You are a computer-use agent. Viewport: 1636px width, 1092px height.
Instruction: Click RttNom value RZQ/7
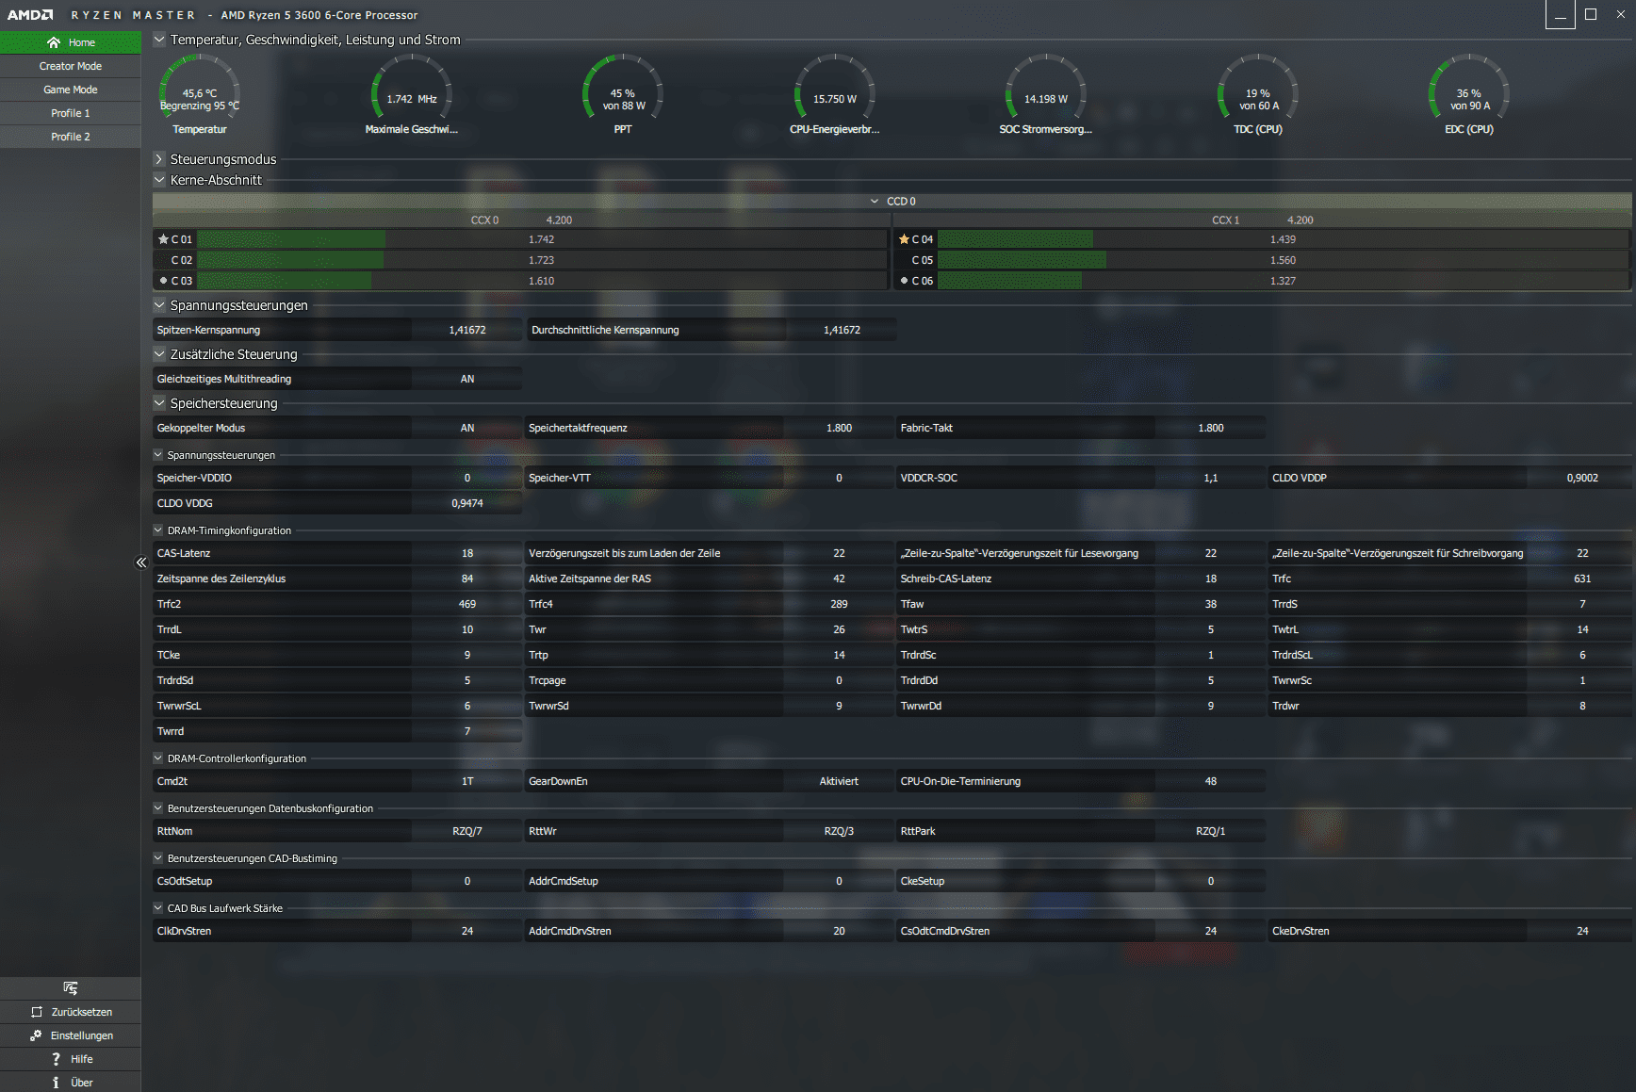467,831
